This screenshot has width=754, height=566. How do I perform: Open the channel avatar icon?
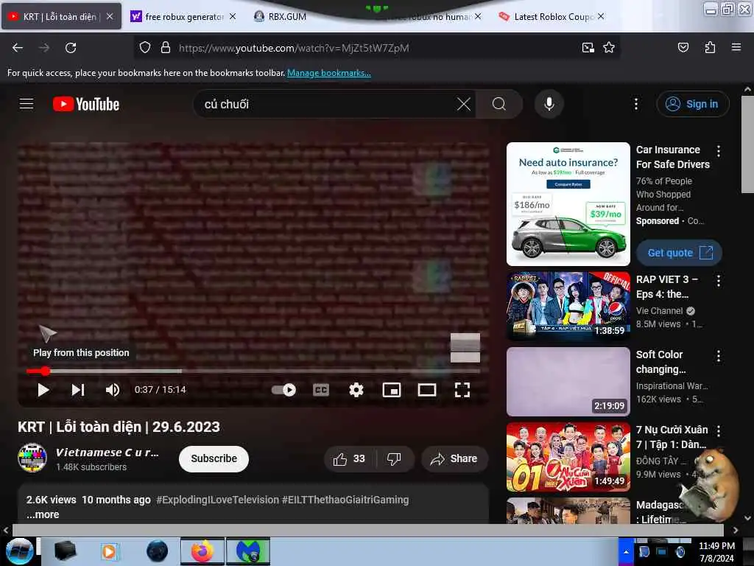pyautogui.click(x=32, y=458)
